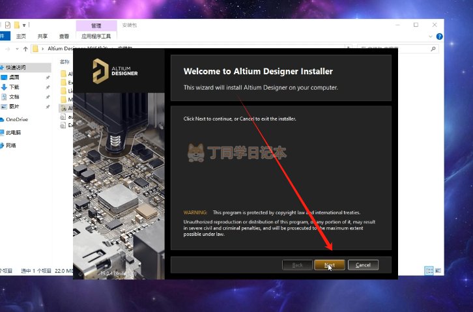Click the new folder icon in quick access toolbar
473x312 pixels.
tap(17, 25)
